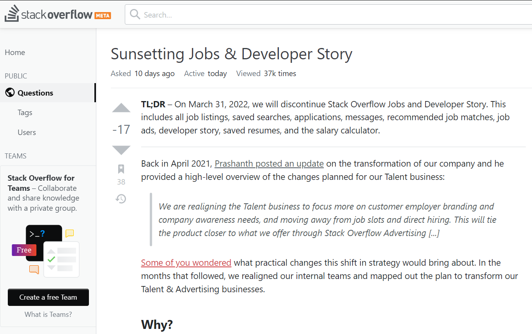
Task: Click the yellow speech bubble in Teams ad
Action: tap(69, 233)
